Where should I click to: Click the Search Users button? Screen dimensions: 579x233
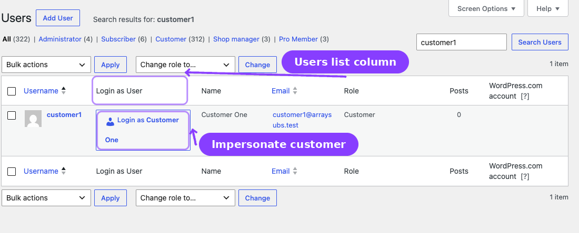click(x=540, y=42)
